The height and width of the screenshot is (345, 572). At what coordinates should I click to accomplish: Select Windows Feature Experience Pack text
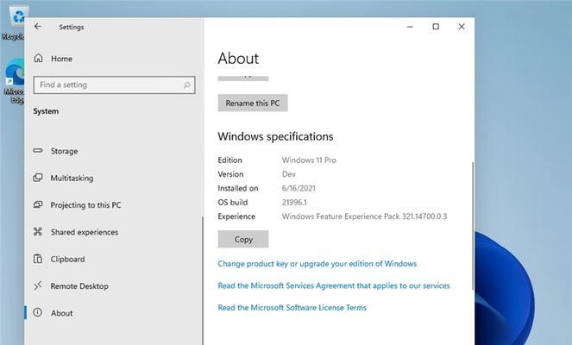(x=364, y=216)
